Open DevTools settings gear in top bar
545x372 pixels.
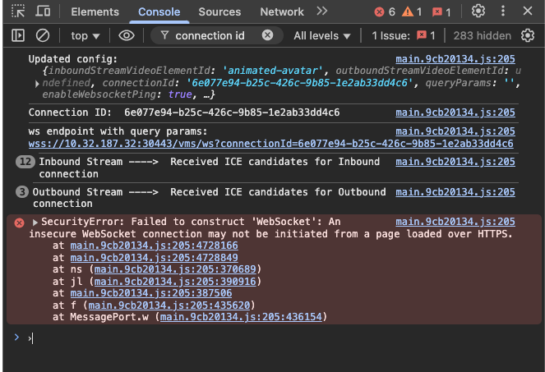pos(478,11)
